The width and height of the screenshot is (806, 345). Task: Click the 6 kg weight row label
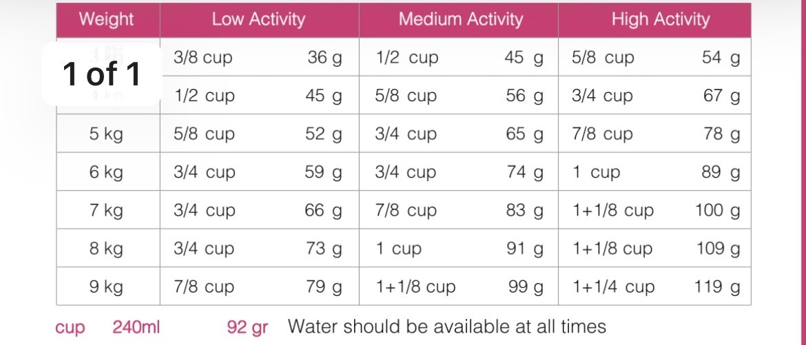106,172
